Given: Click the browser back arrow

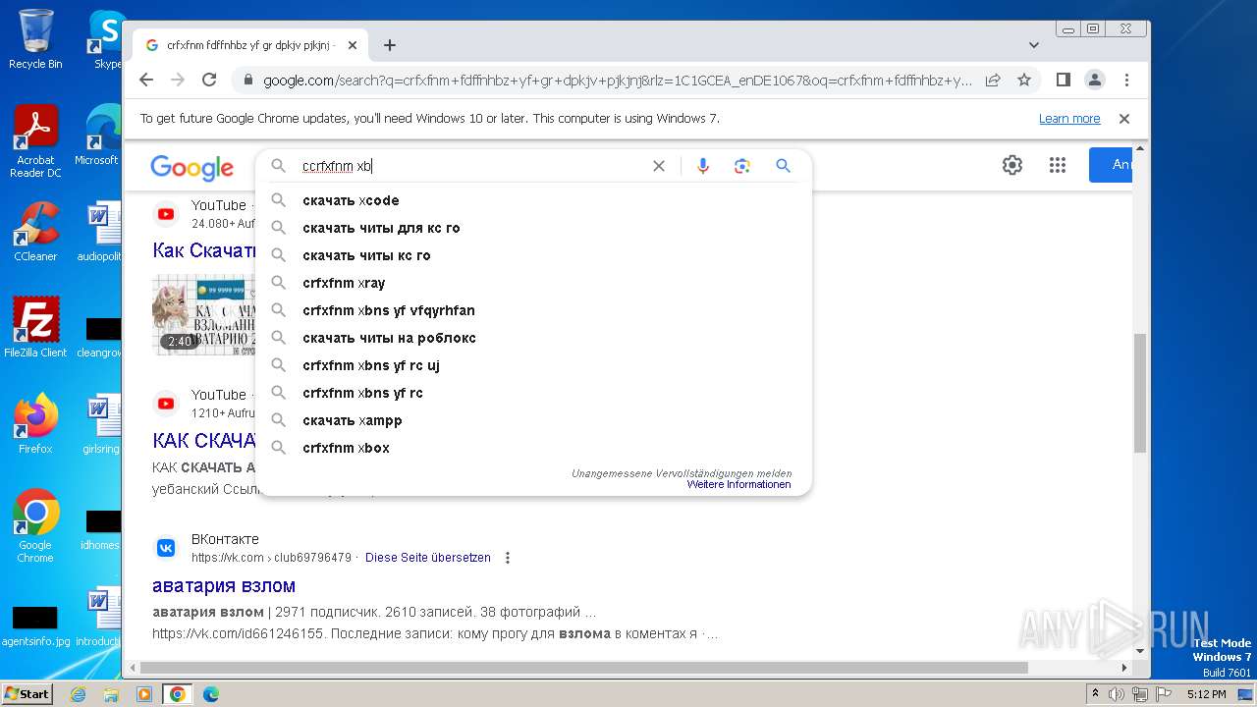Looking at the screenshot, I should point(146,80).
